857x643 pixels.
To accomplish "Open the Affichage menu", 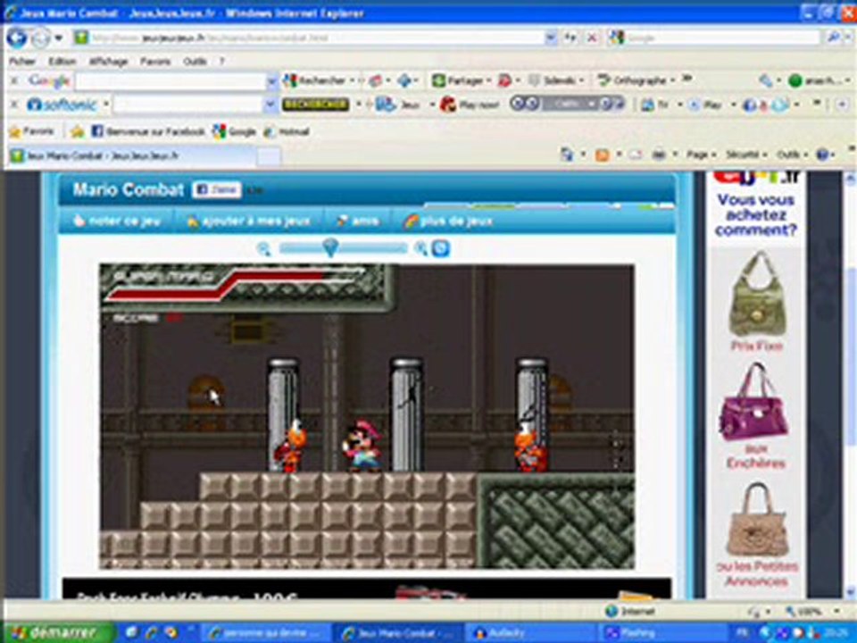I will (x=108, y=62).
